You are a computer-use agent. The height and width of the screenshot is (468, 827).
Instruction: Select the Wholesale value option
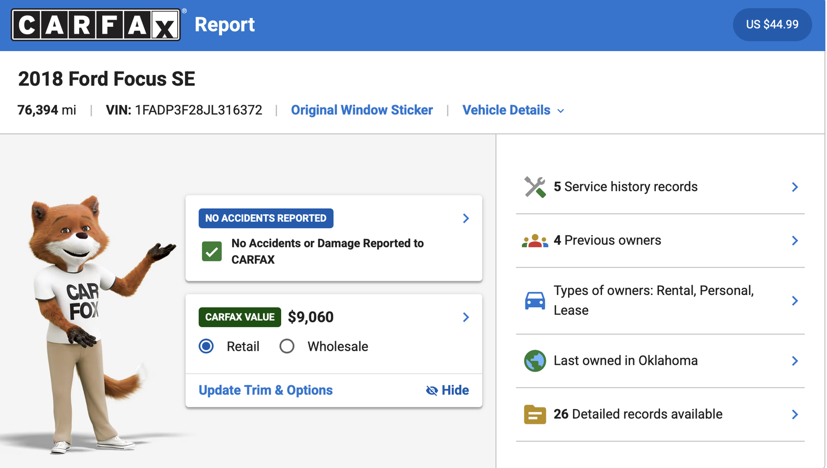point(287,346)
